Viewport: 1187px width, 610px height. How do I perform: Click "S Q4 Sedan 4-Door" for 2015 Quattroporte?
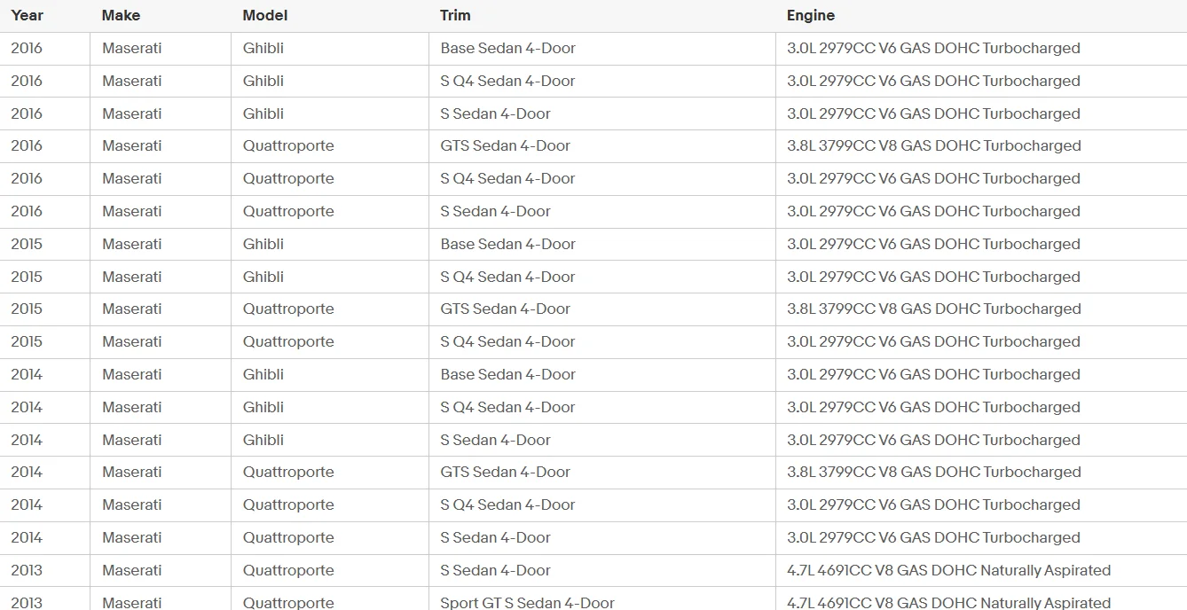pyautogui.click(x=508, y=341)
